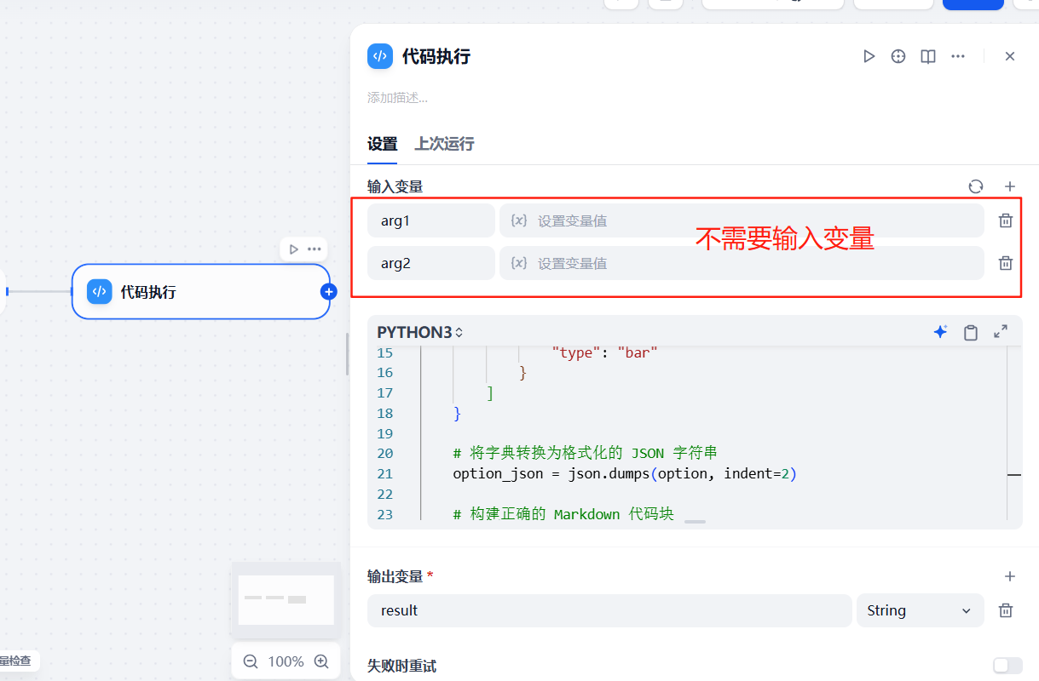Add a new output variable

pyautogui.click(x=1010, y=576)
